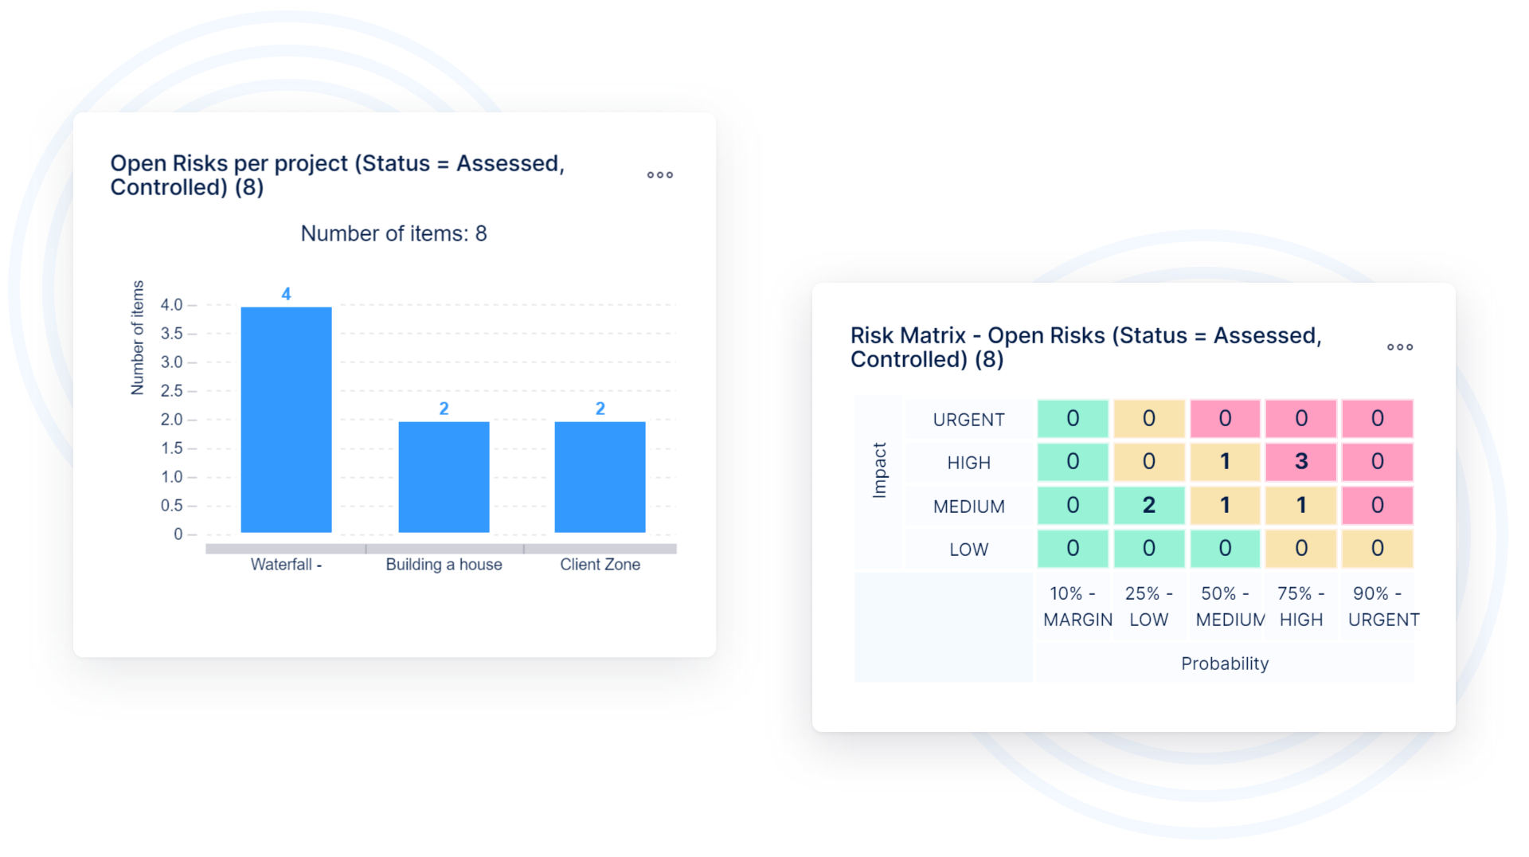The height and width of the screenshot is (857, 1529).
Task: Click the Open Risks per project widget title
Action: (x=337, y=175)
